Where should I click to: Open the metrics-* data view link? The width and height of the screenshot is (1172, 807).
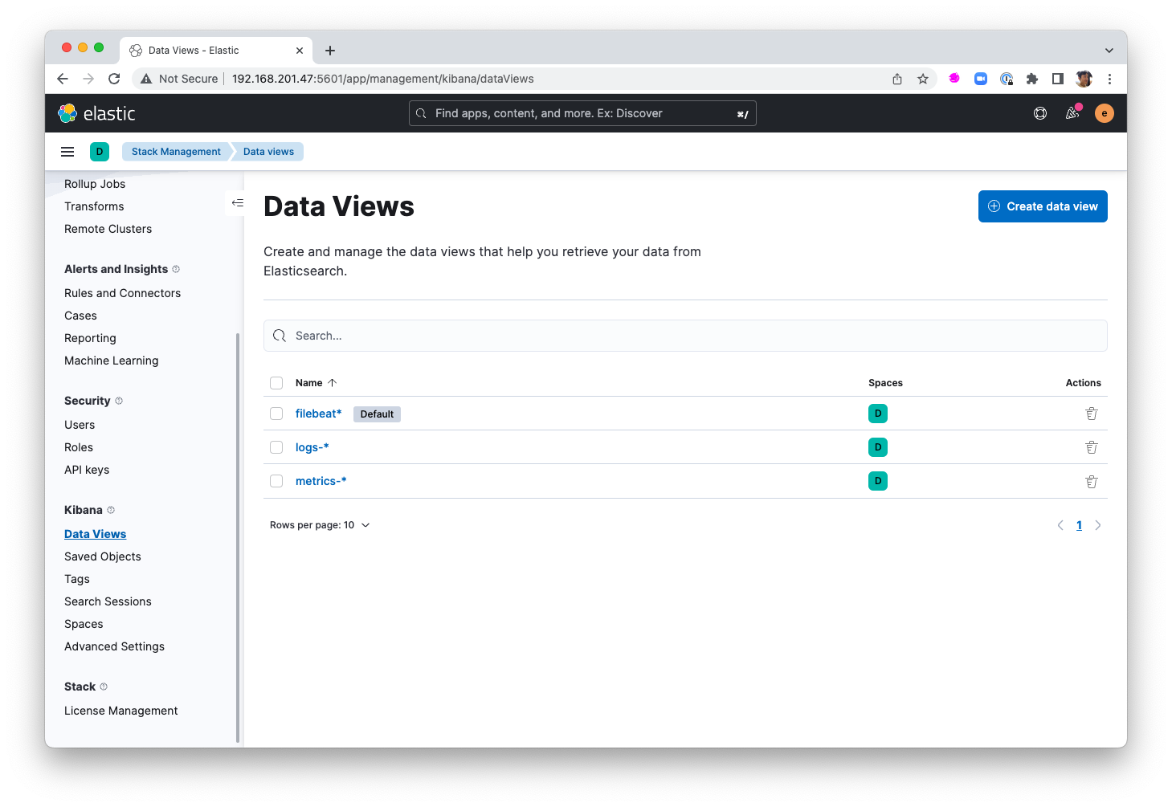pyautogui.click(x=321, y=481)
